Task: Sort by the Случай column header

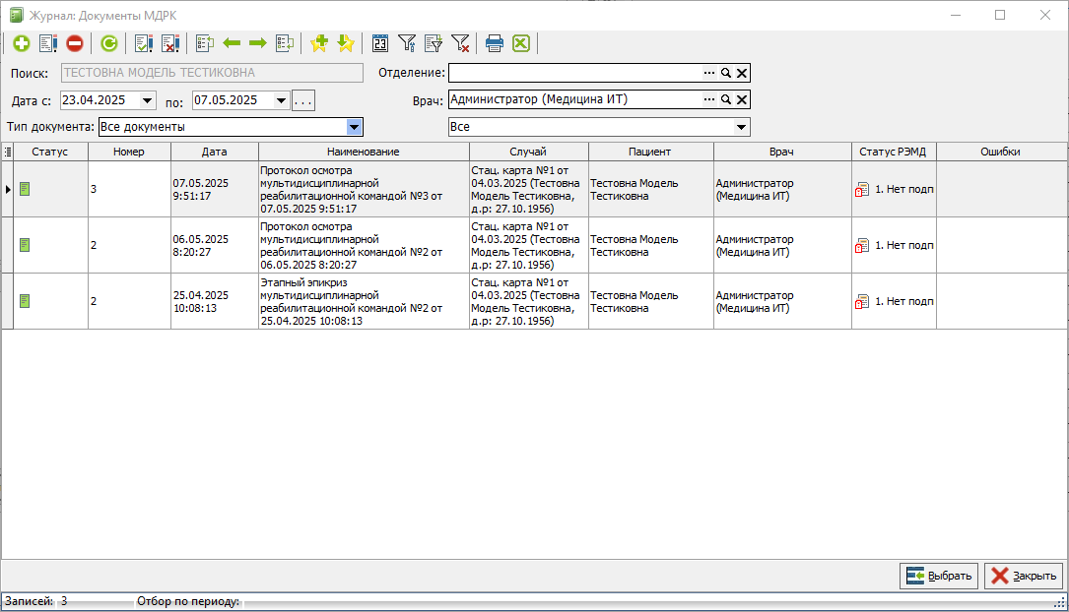Action: point(528,152)
